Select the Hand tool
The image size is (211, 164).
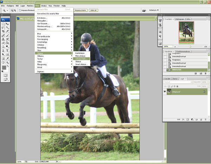point(3,62)
